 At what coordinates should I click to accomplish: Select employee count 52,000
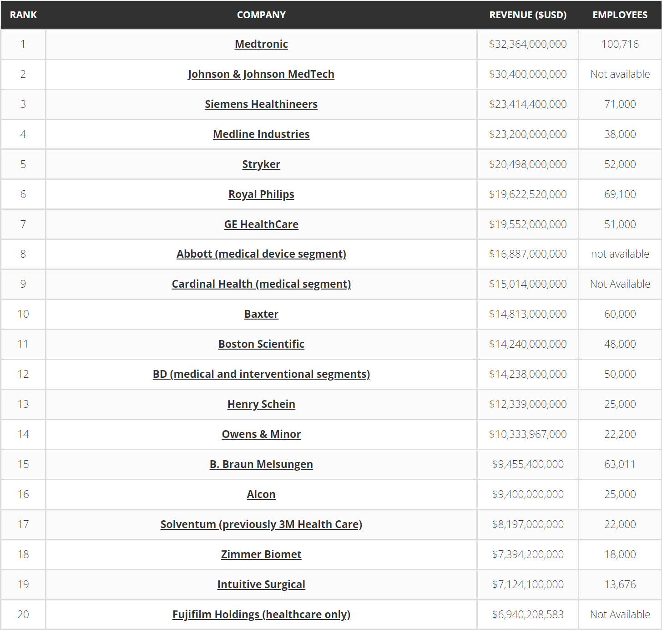tap(620, 164)
